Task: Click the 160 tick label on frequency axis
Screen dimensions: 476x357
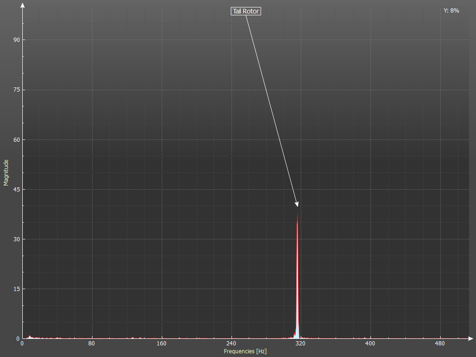Action: pyautogui.click(x=161, y=344)
